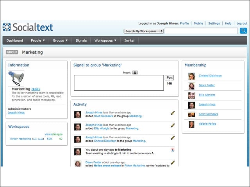Viewport: 250px width, 187px height.
Task: Open Joseph Hines's member photo
Action: point(191,105)
